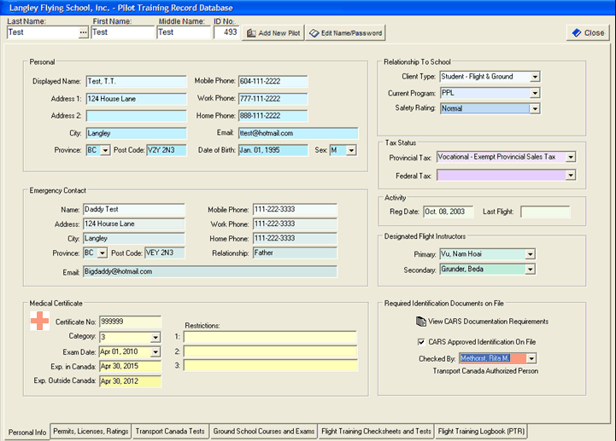Click the ellipsis button beside Last Name
The width and height of the screenshot is (616, 441).
tap(83, 32)
